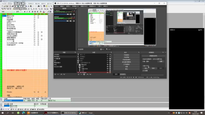Move the selected source down
This screenshot has height=115, width=205.
point(90,74)
